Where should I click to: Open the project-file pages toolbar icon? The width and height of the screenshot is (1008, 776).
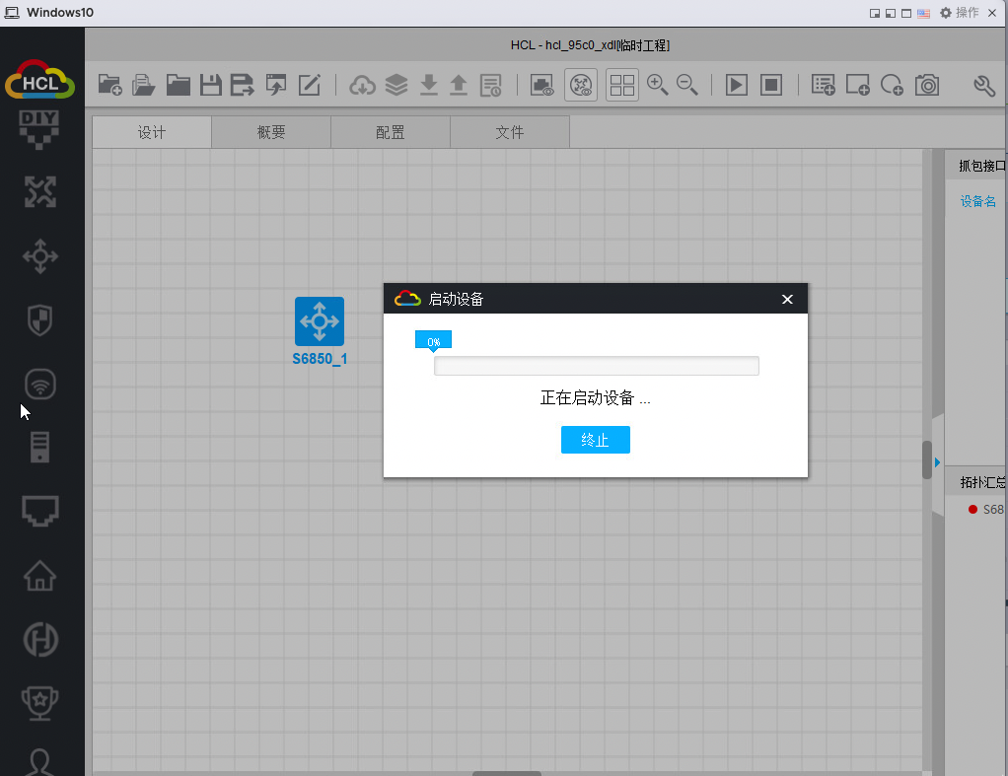pos(143,85)
